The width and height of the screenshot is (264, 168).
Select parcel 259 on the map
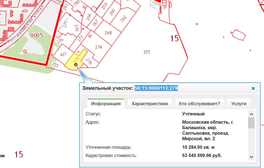[104, 6]
